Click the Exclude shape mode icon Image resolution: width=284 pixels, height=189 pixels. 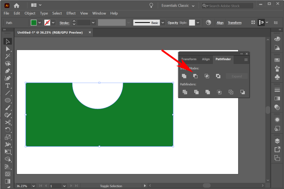coord(218,76)
